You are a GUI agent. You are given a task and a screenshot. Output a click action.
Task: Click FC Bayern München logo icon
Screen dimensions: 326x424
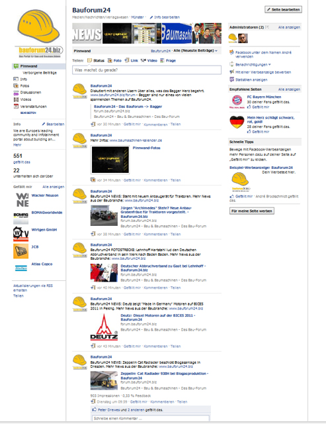(237, 101)
